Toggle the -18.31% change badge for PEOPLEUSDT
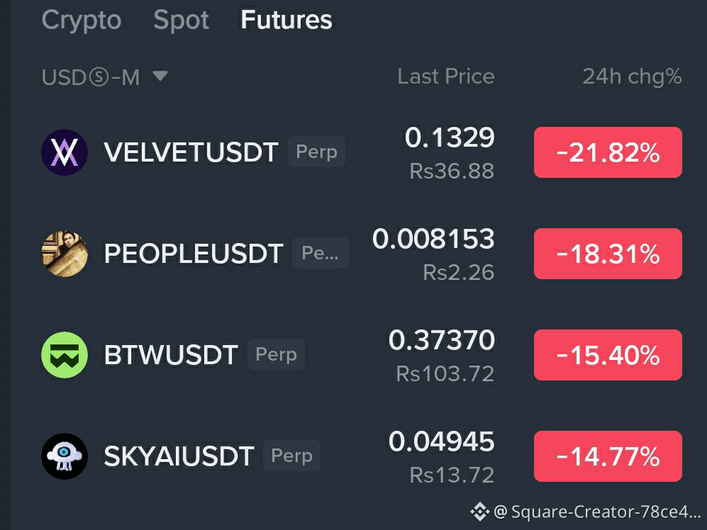The image size is (707, 530). pyautogui.click(x=608, y=254)
